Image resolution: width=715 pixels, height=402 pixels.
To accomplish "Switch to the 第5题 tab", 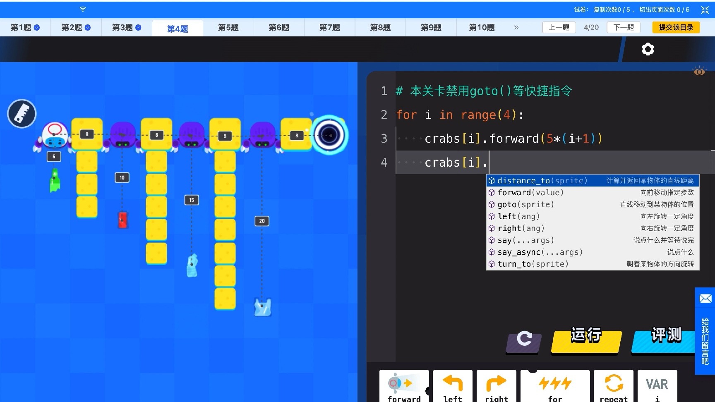I will [x=228, y=27].
